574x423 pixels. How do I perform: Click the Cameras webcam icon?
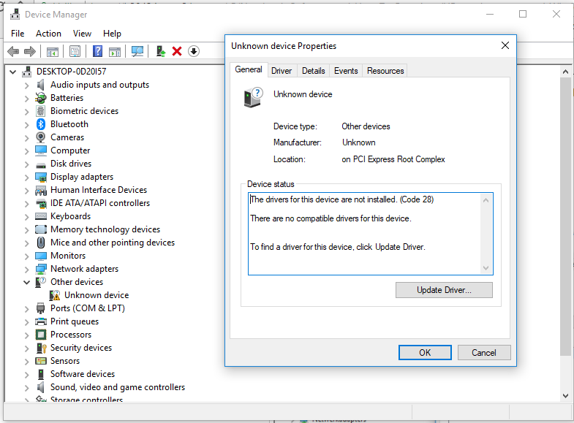41,137
